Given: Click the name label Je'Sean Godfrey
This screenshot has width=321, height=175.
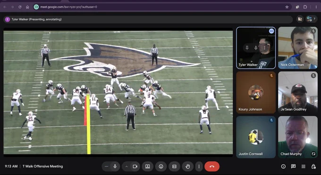Looking at the screenshot, I should point(293,109).
